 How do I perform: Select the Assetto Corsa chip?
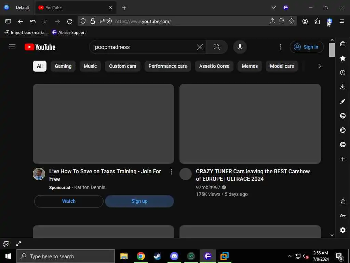214,66
